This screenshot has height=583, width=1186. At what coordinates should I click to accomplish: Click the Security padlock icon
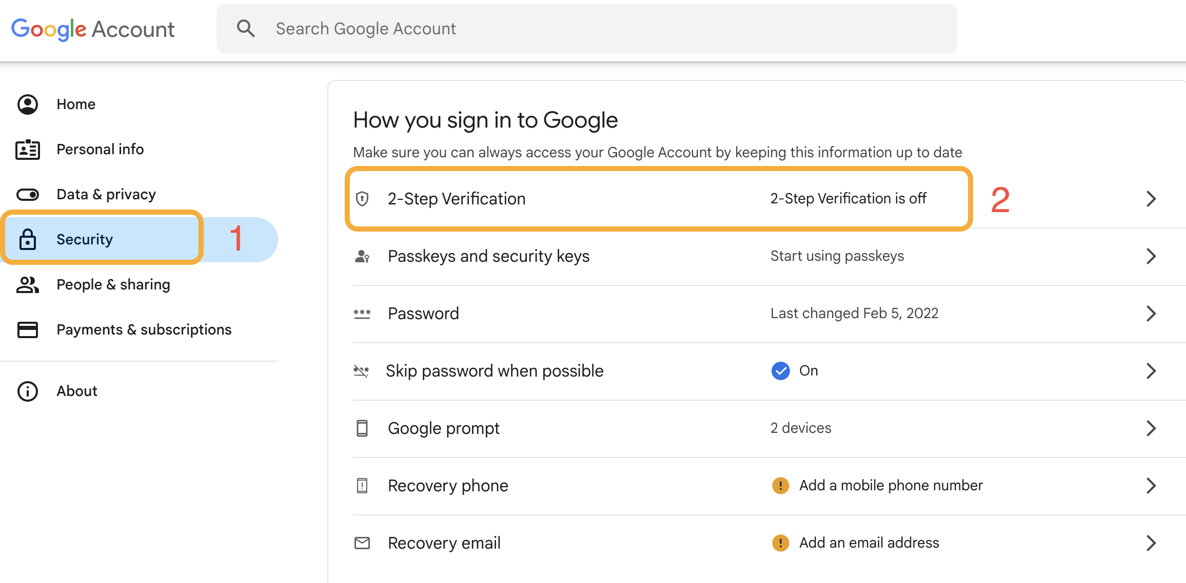pos(28,240)
